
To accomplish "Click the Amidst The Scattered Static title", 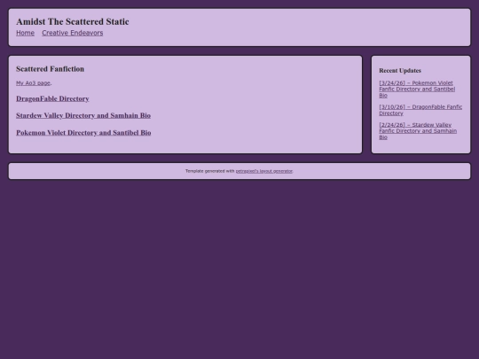I will pos(73,21).
